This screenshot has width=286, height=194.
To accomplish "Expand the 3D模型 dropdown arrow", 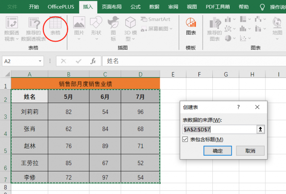I will point(133,39).
